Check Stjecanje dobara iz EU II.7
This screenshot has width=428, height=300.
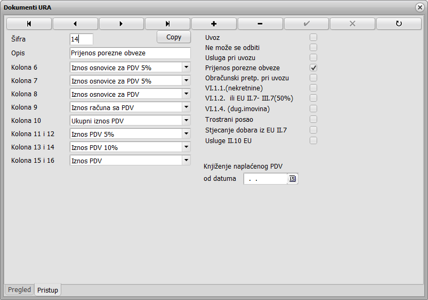pos(313,130)
